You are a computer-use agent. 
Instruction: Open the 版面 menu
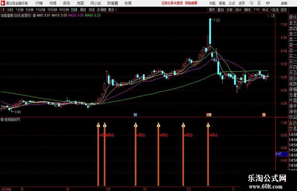[x=222, y=3]
